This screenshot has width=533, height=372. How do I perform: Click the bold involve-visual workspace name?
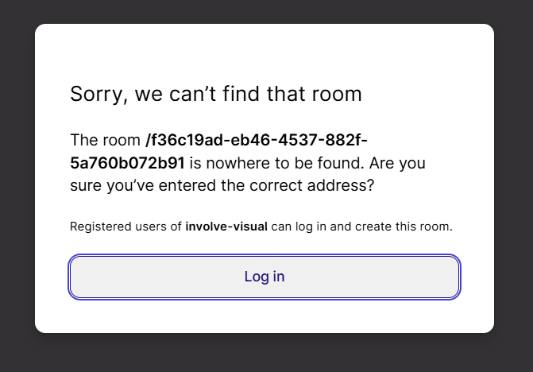tap(226, 227)
